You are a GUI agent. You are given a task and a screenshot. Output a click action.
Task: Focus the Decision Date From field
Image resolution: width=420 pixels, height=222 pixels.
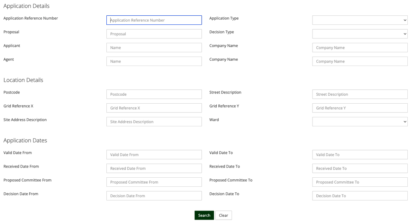tap(154, 195)
